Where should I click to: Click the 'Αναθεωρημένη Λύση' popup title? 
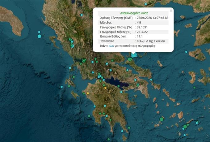click(133, 14)
